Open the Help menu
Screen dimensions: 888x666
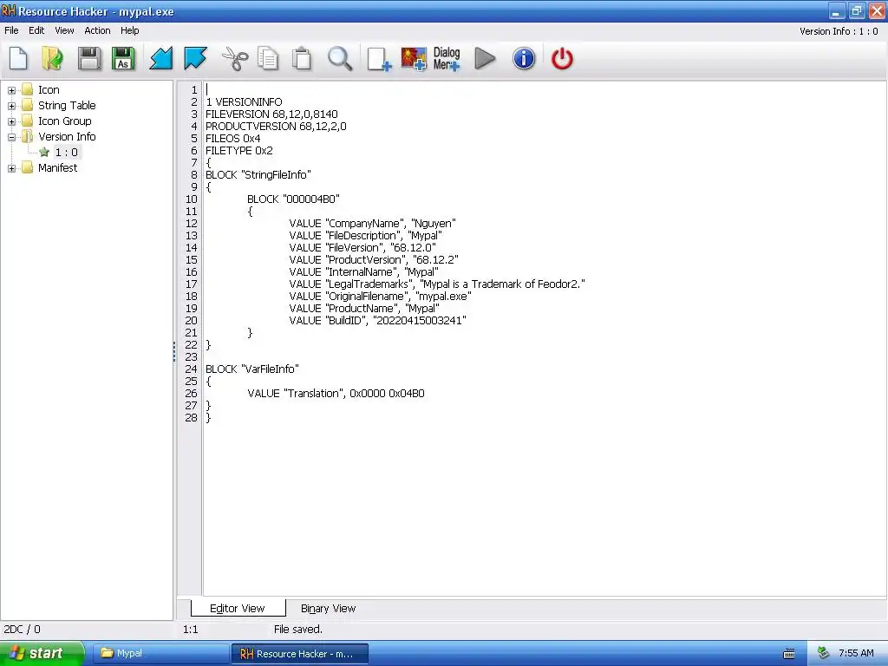pos(130,30)
